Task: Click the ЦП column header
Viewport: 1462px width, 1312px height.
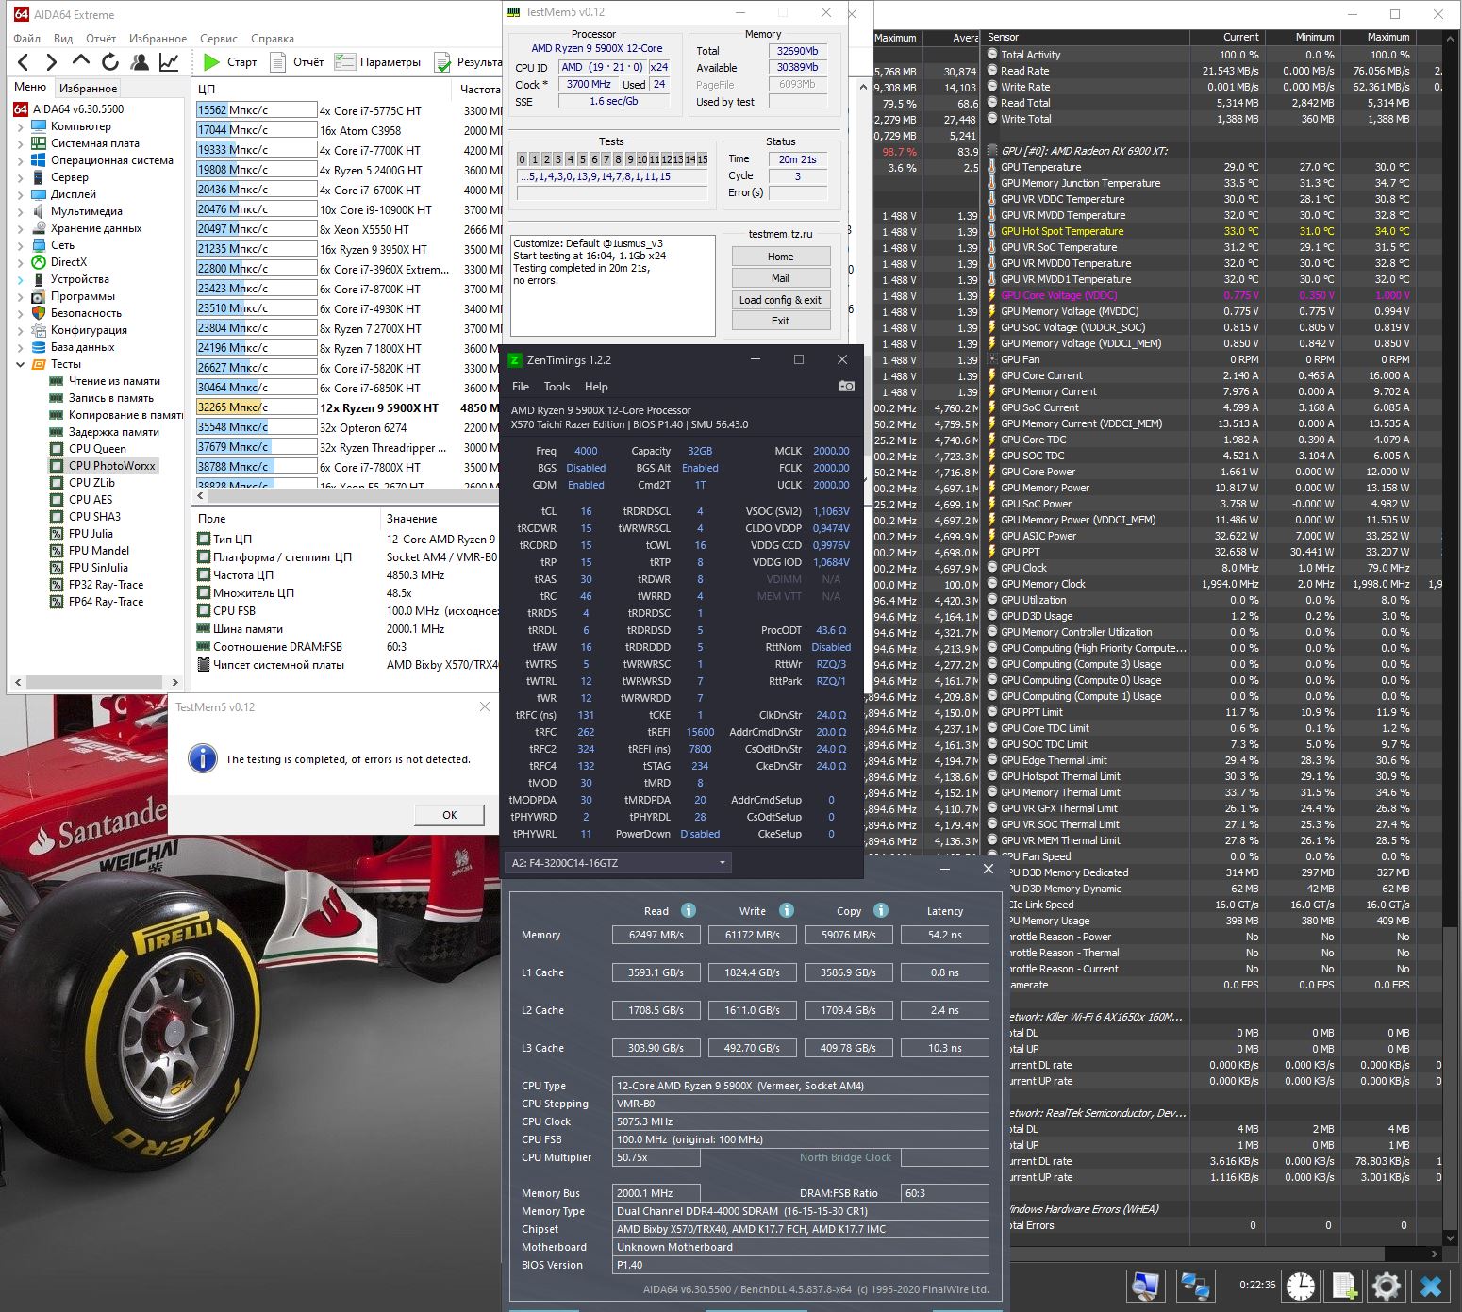Action: 323,89
